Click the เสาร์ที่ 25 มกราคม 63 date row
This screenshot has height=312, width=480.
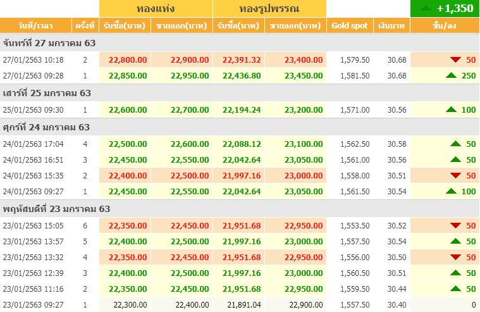240,93
